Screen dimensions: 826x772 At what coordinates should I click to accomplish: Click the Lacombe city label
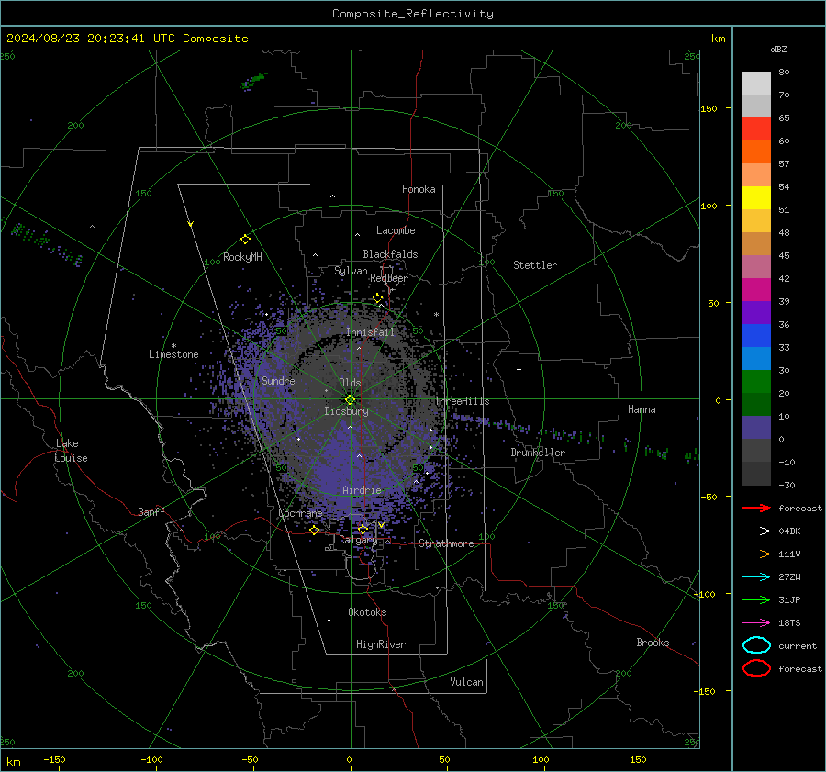(396, 230)
